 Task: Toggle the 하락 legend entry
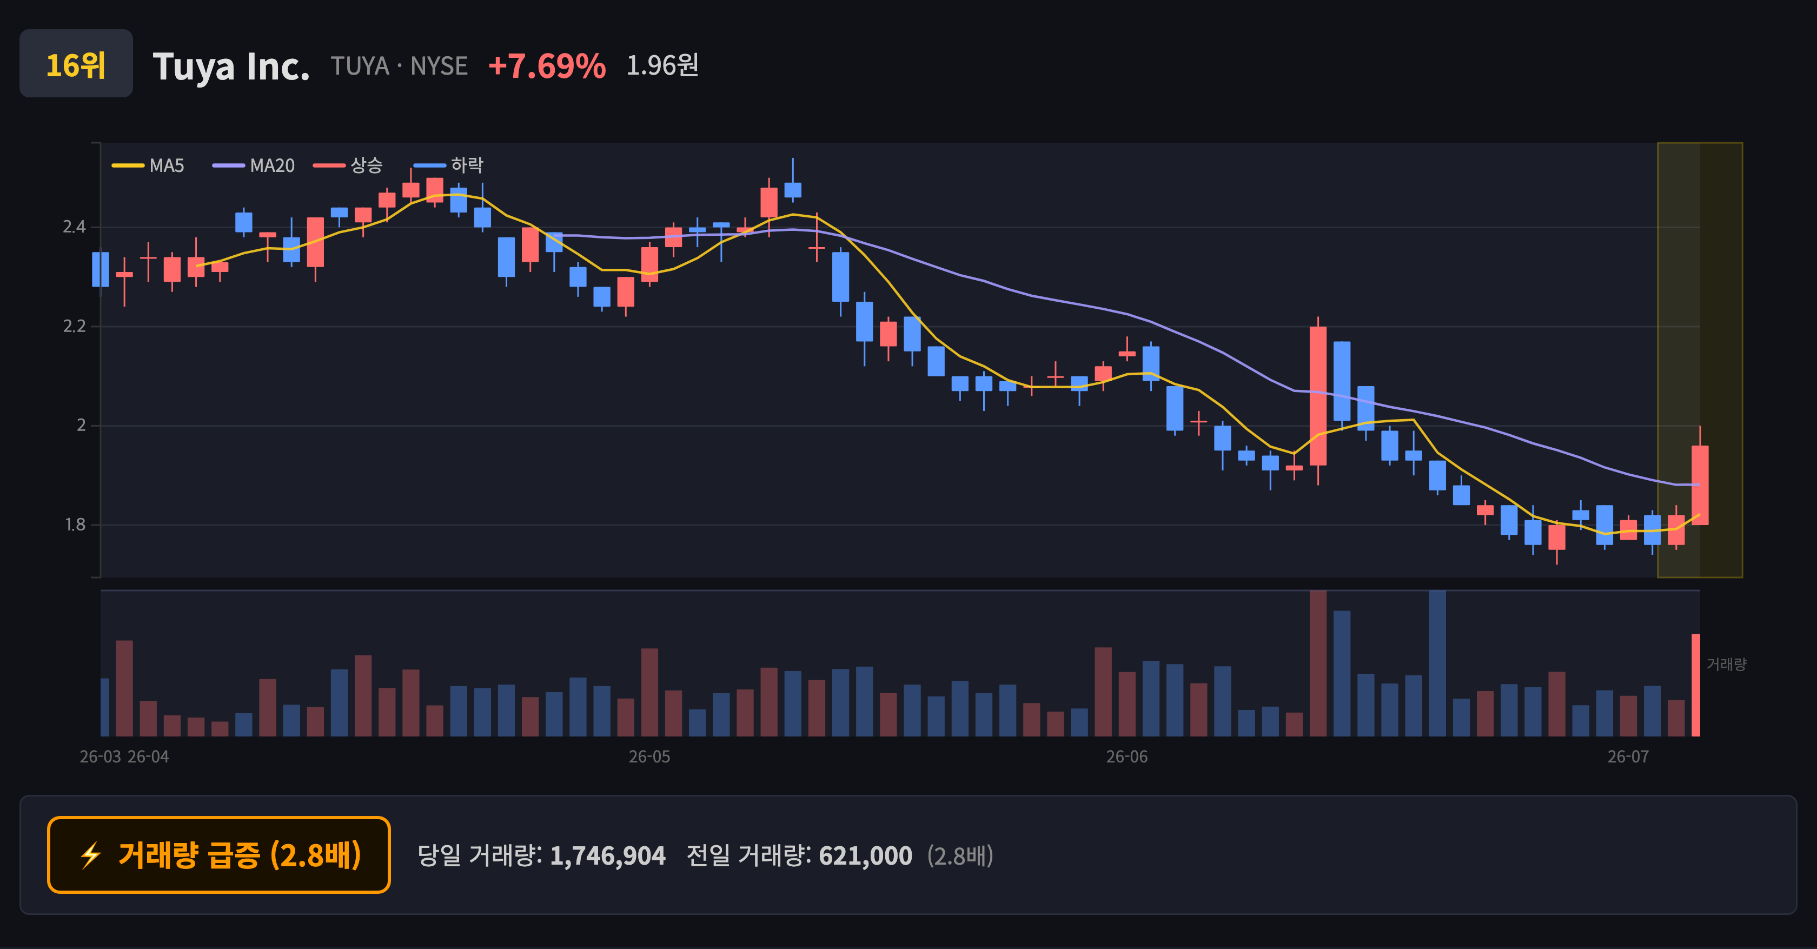tap(449, 165)
